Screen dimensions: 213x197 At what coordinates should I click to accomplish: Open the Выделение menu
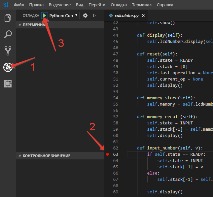(60, 5)
